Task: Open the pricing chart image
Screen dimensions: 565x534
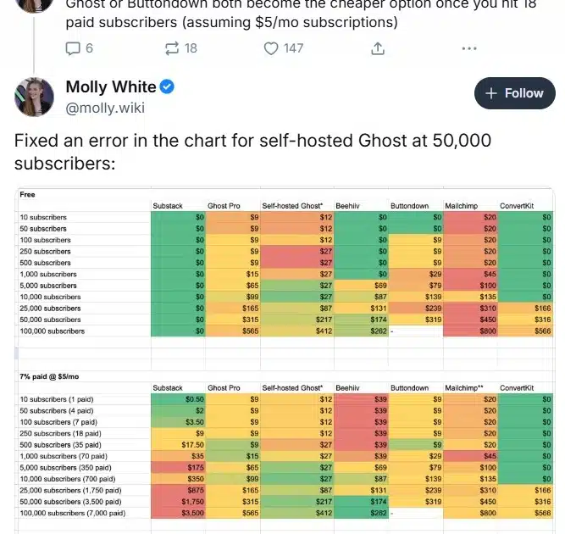Action: [x=285, y=360]
